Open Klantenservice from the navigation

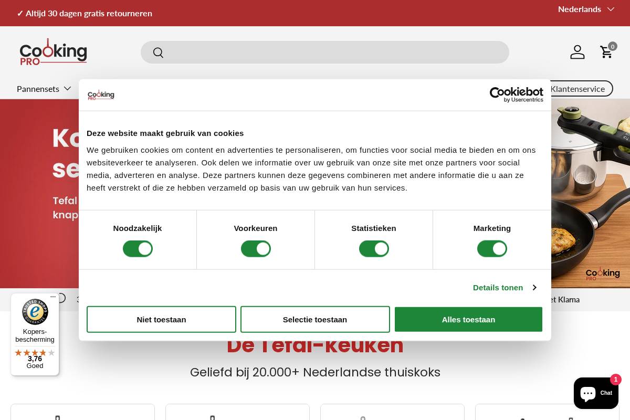[x=577, y=88]
